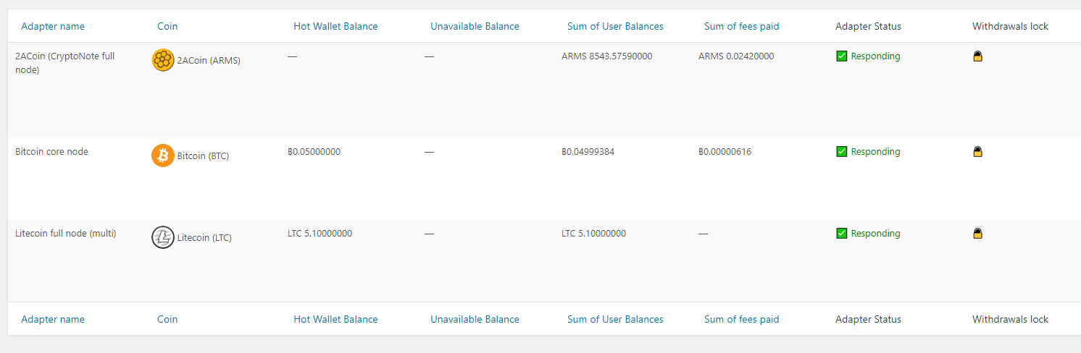This screenshot has height=353, width=1081.
Task: Sort by Unavailable Balance top header
Action: 475,26
